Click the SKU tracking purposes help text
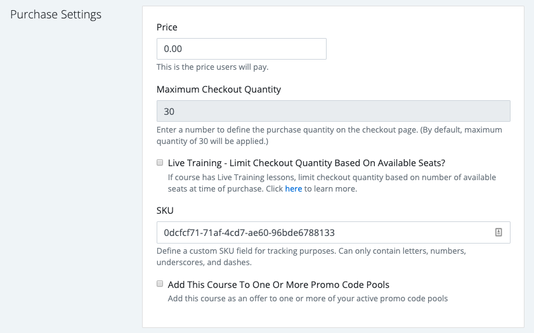Image resolution: width=534 pixels, height=333 pixels. (x=311, y=256)
